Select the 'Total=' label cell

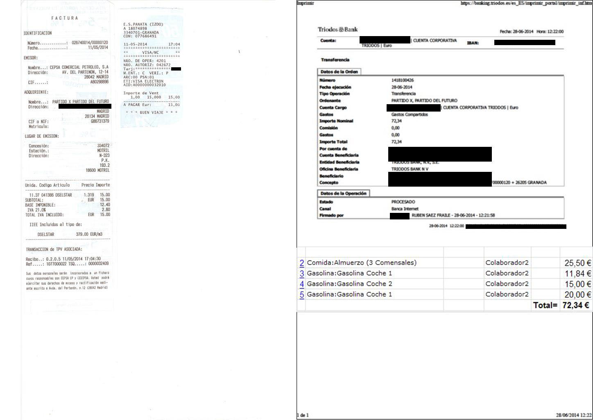click(x=545, y=305)
